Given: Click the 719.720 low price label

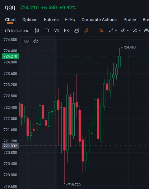Looking at the screenshot, I should [74, 185].
